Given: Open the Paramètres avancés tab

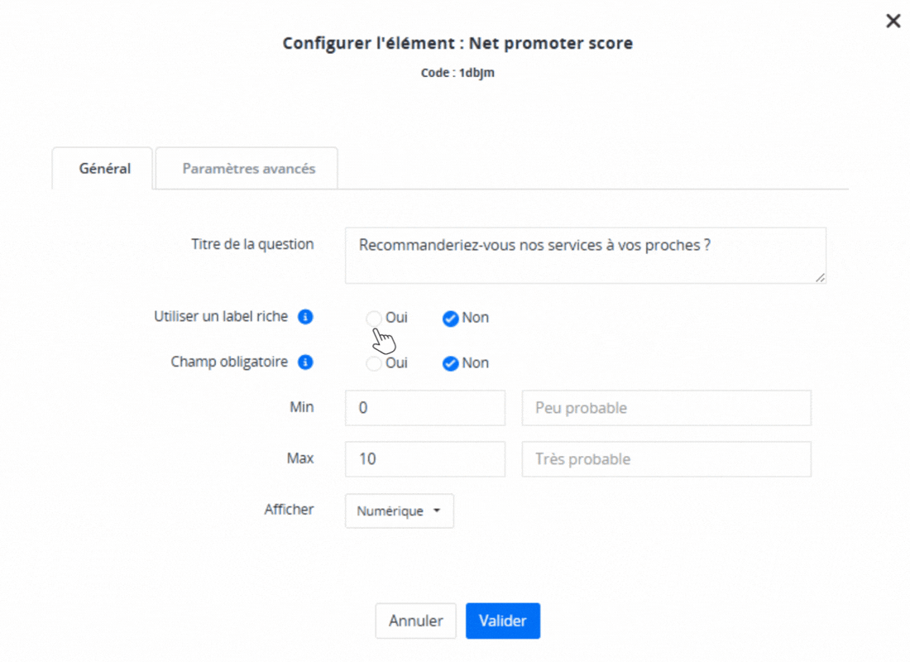Looking at the screenshot, I should pyautogui.click(x=248, y=169).
